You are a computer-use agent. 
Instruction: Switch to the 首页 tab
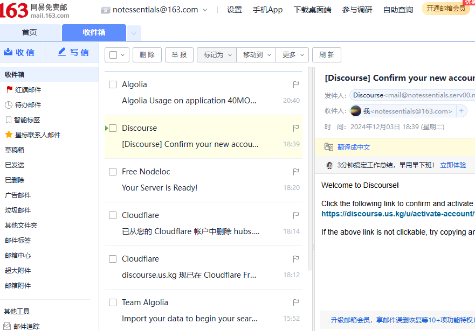coord(30,32)
